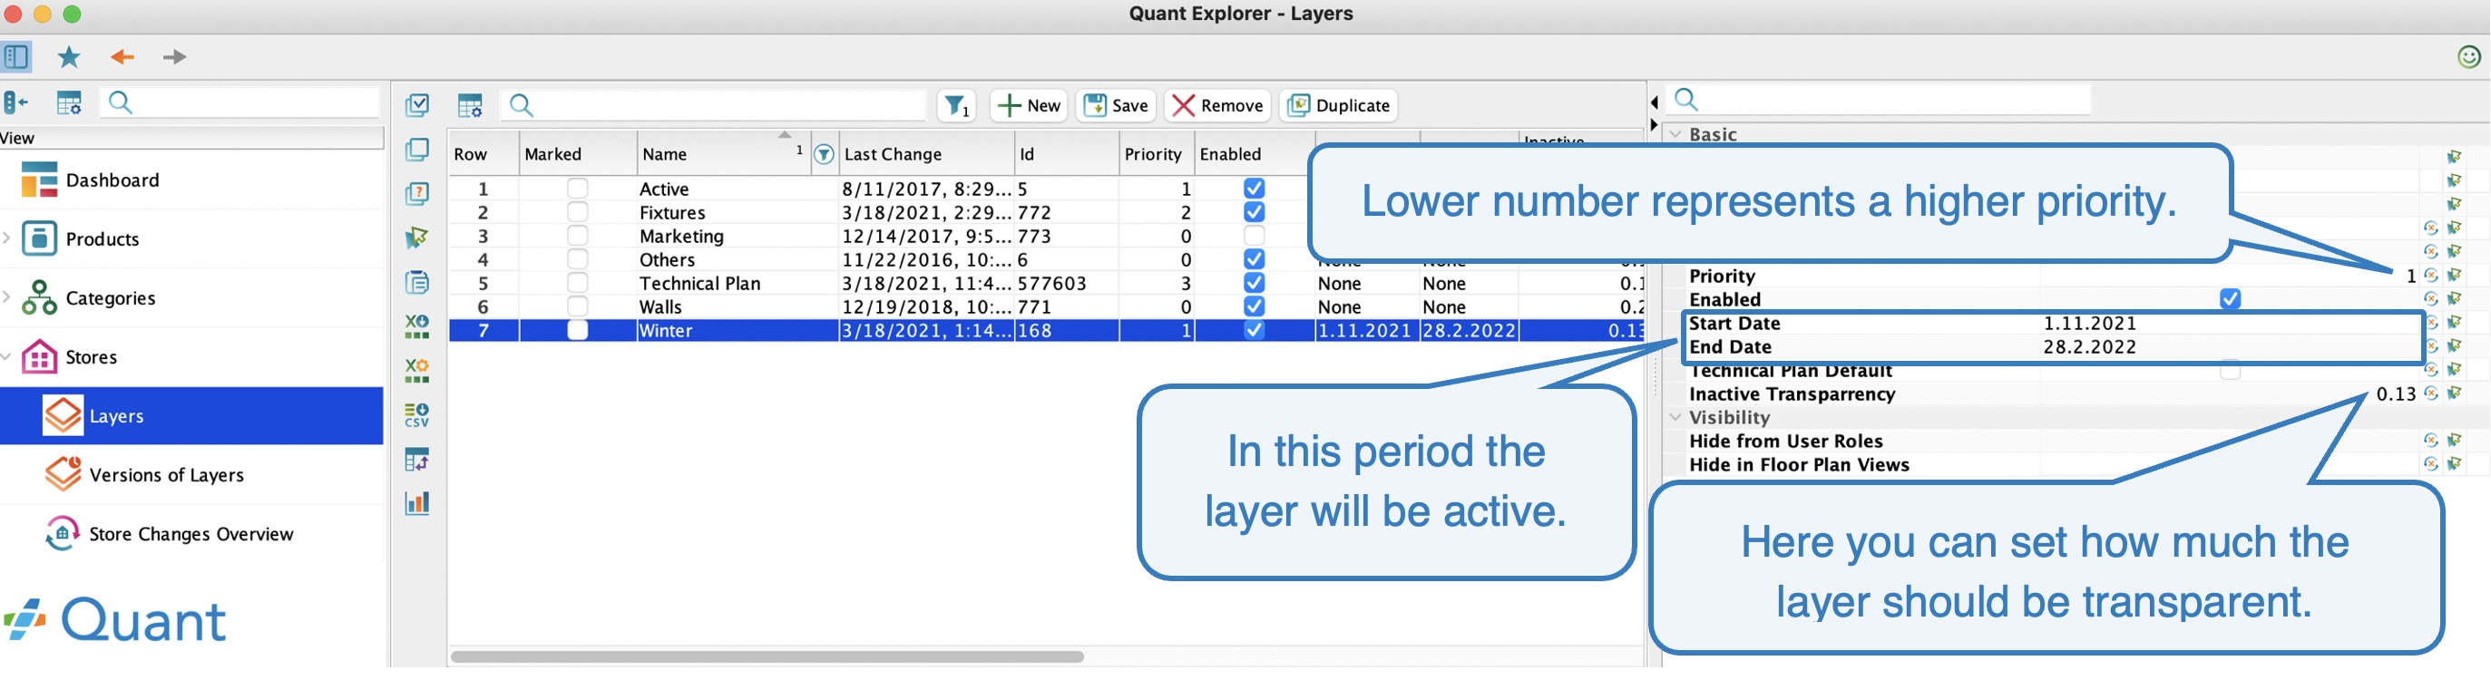Click the Remove button
This screenshot has width=2491, height=680.
(x=1217, y=105)
